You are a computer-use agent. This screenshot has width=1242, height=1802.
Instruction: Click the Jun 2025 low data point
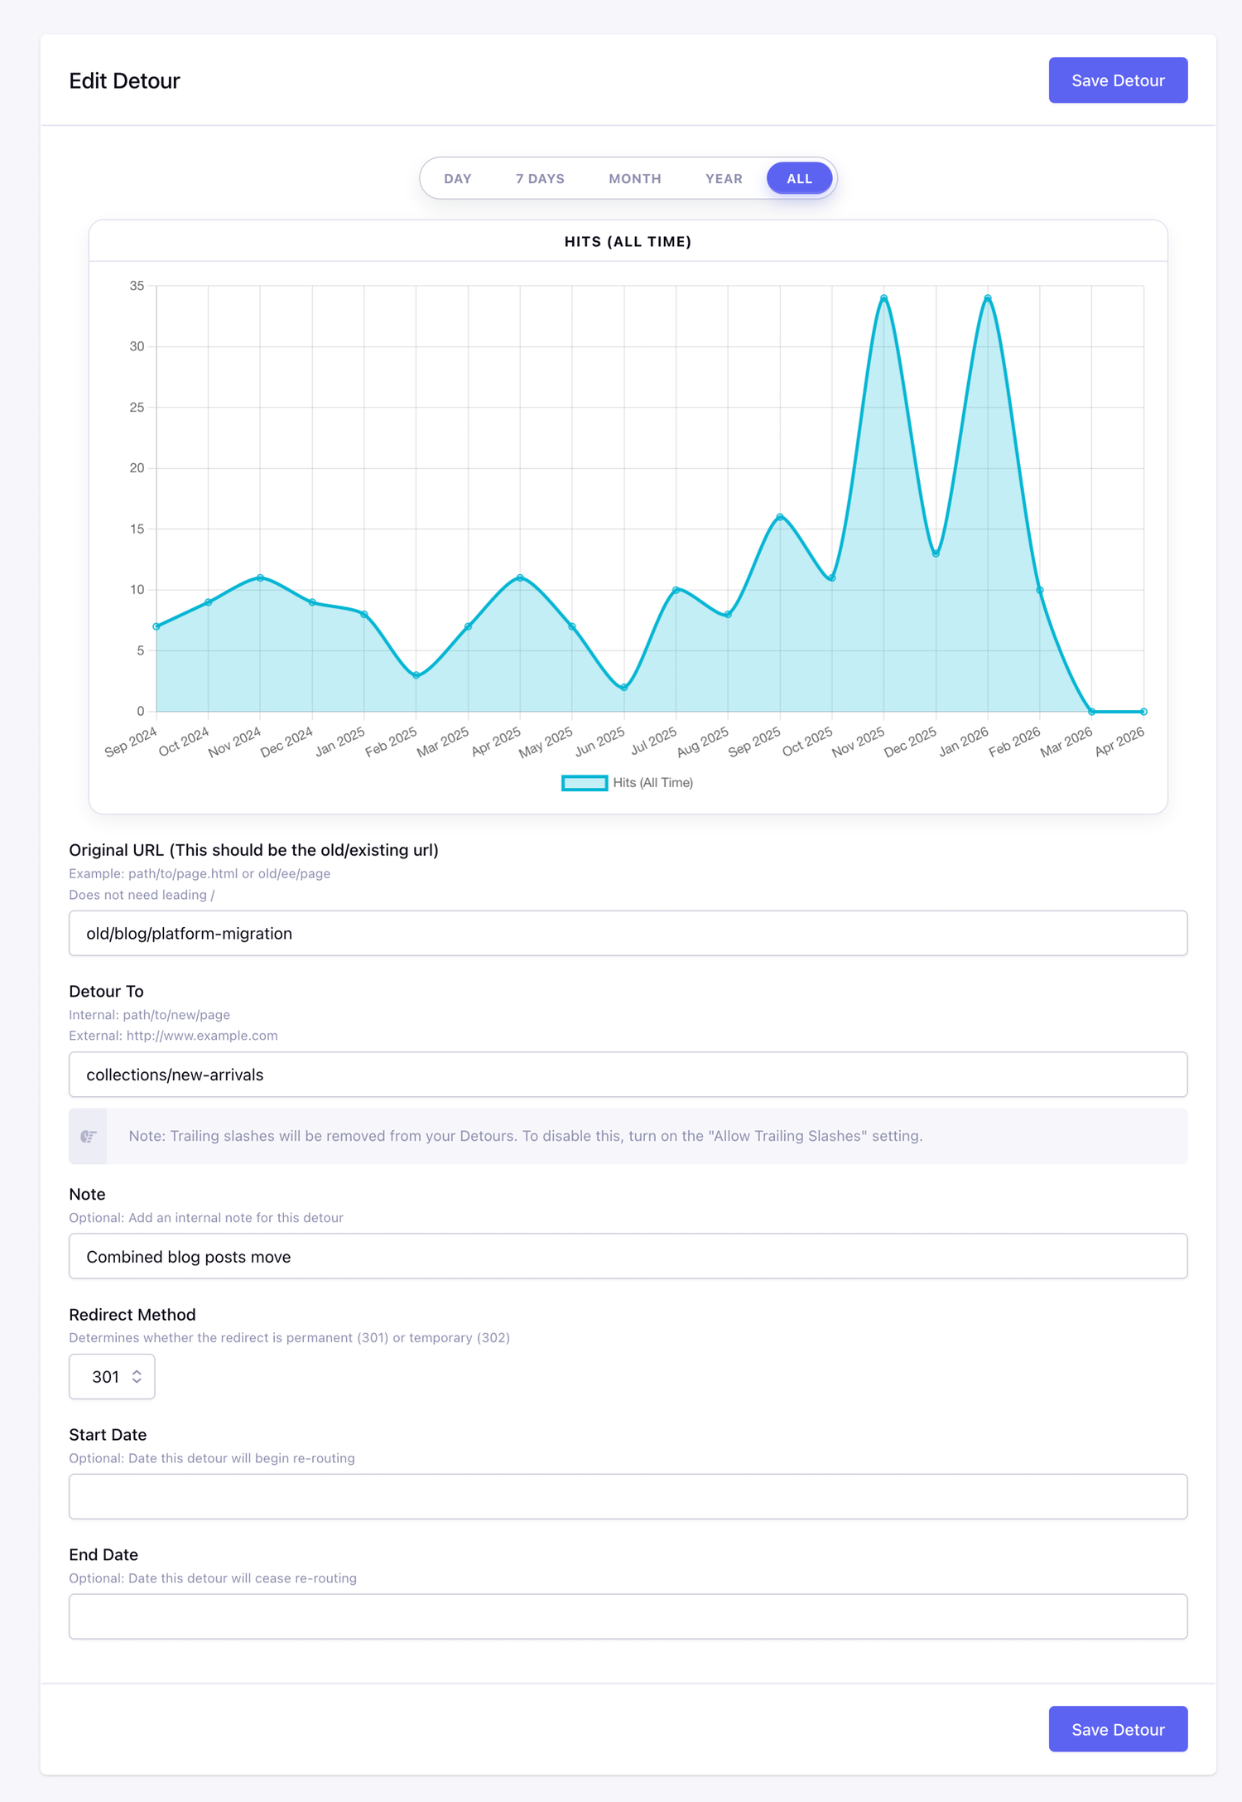pyautogui.click(x=624, y=688)
